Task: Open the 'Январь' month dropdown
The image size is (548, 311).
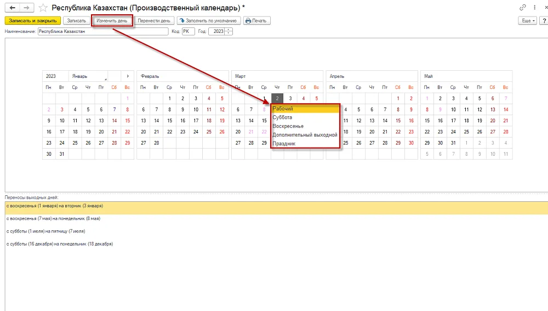Action: [x=88, y=76]
